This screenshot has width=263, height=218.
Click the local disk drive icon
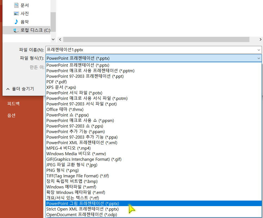point(16,30)
